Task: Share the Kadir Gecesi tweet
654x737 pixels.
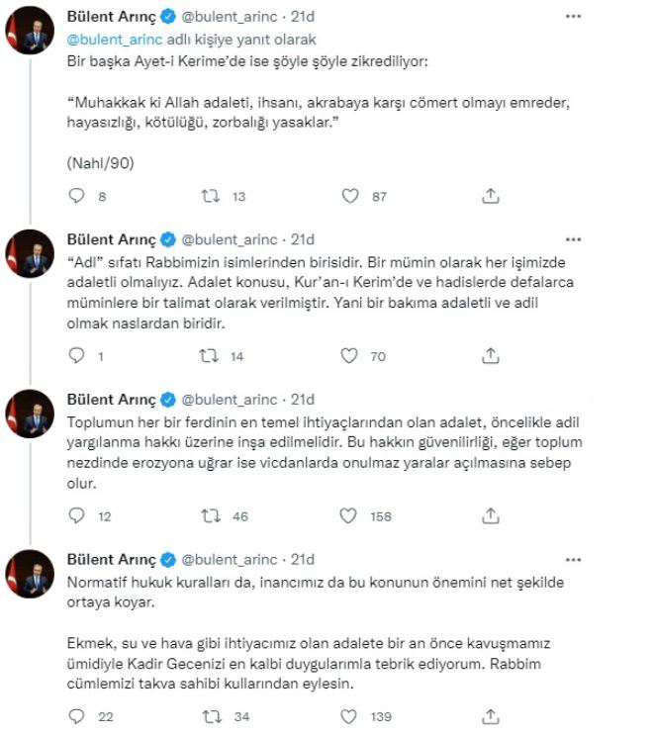Action: click(x=489, y=714)
